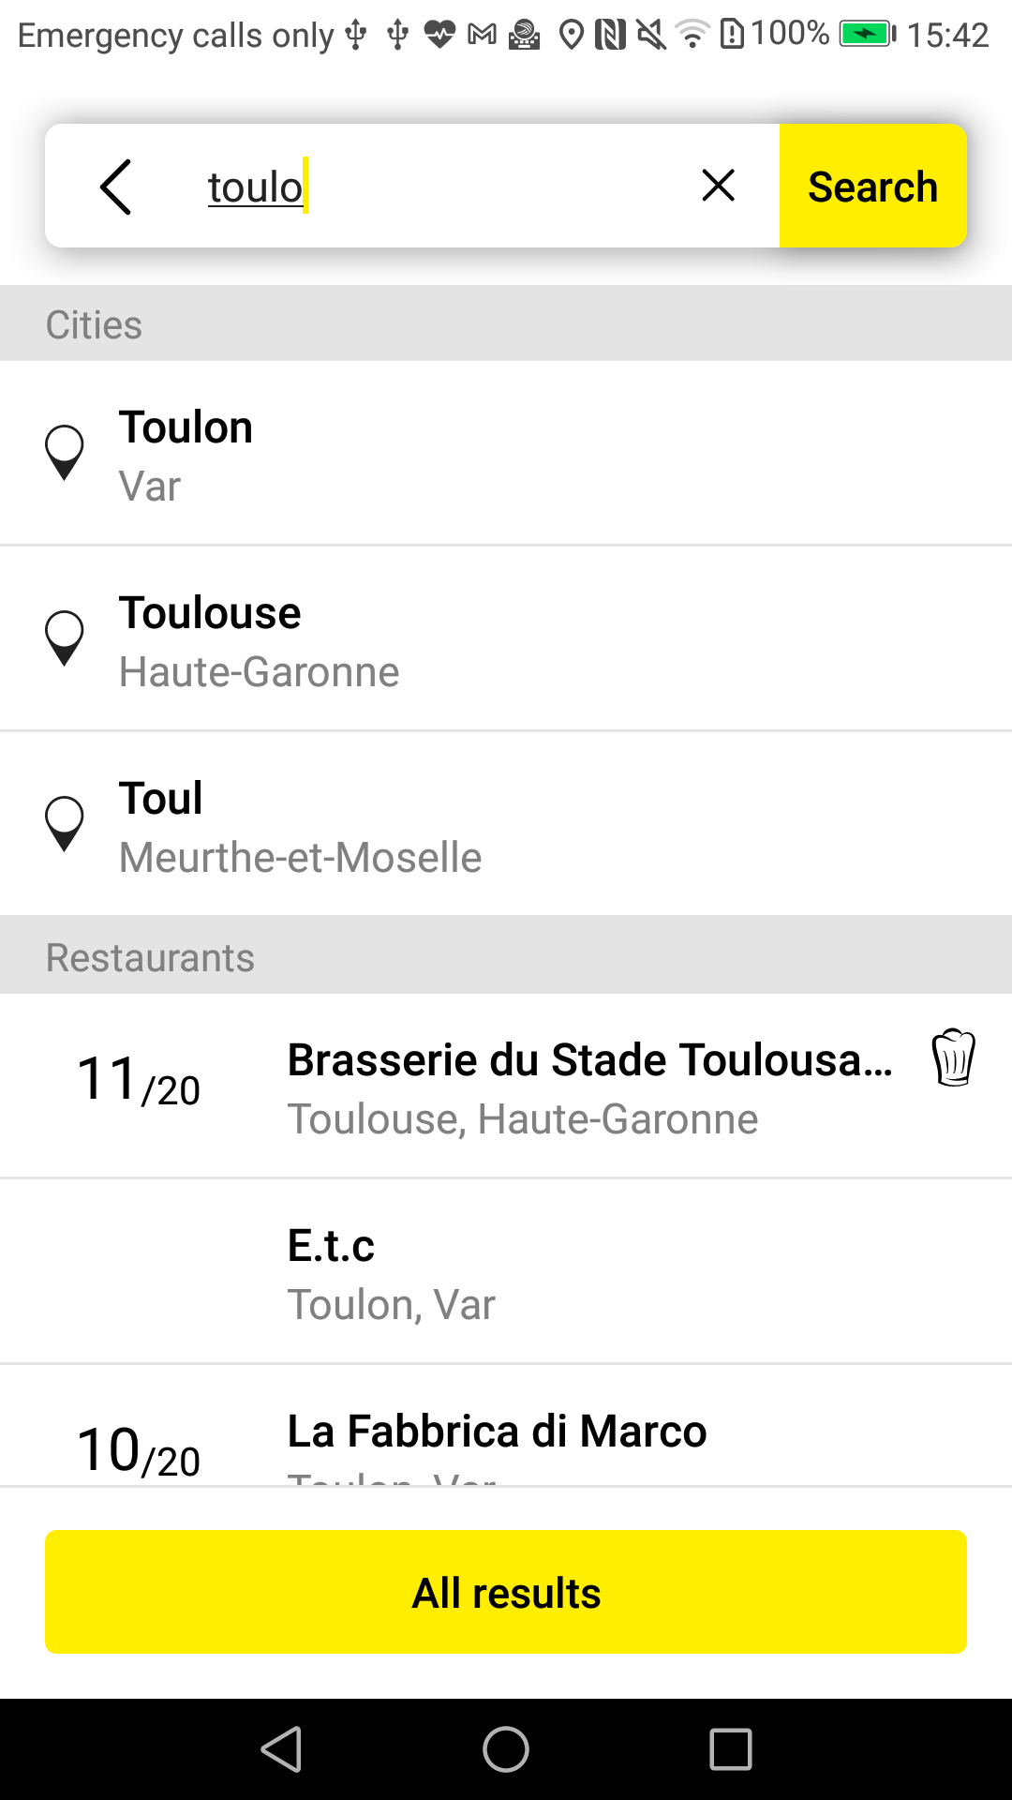Tap the Android home circle button
This screenshot has width=1012, height=1800.
(506, 1749)
